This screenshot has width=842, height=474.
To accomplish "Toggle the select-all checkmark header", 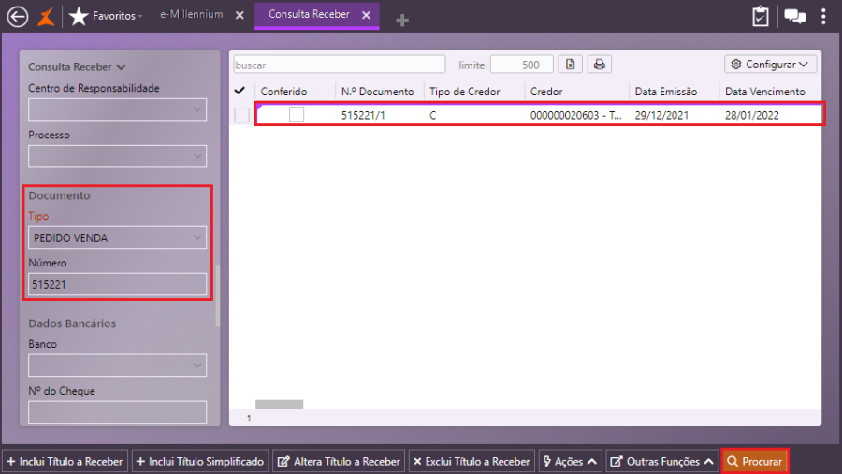I will 240,91.
